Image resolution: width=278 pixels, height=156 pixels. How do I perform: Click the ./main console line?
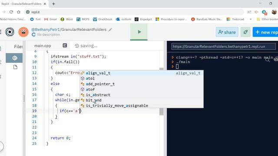pos(183,62)
